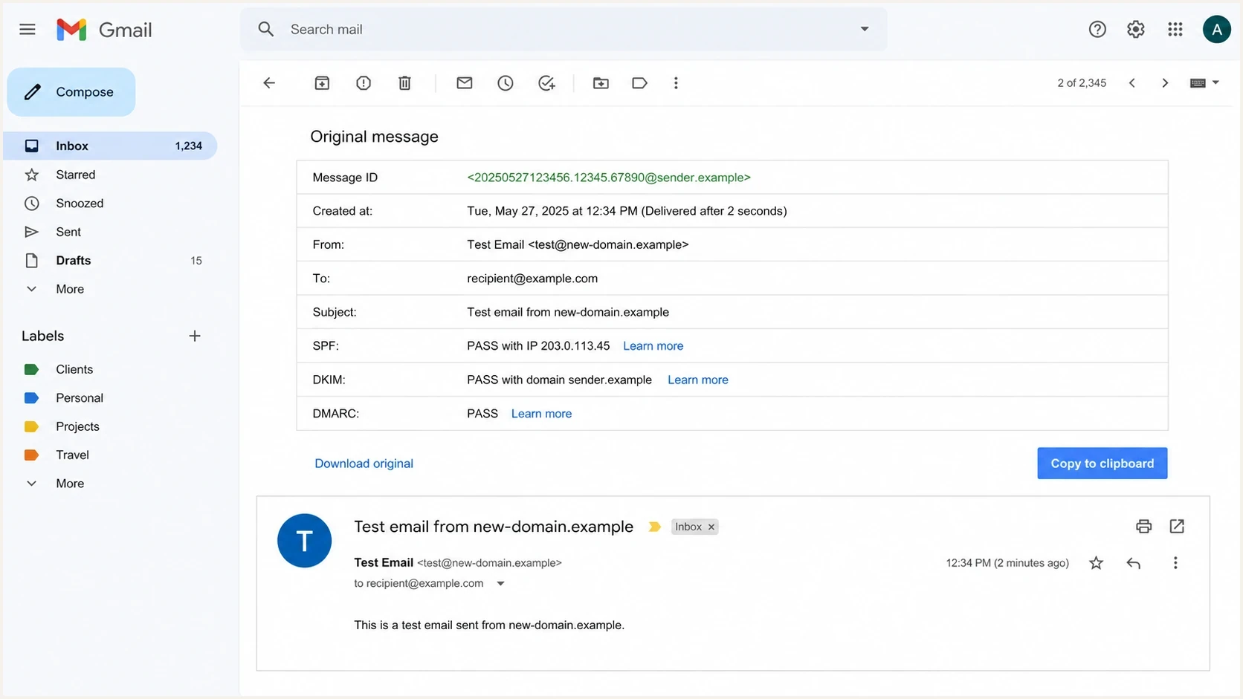Screen dimensions: 1243x699
Task: Click sender name Test Email
Action: [x=384, y=562]
